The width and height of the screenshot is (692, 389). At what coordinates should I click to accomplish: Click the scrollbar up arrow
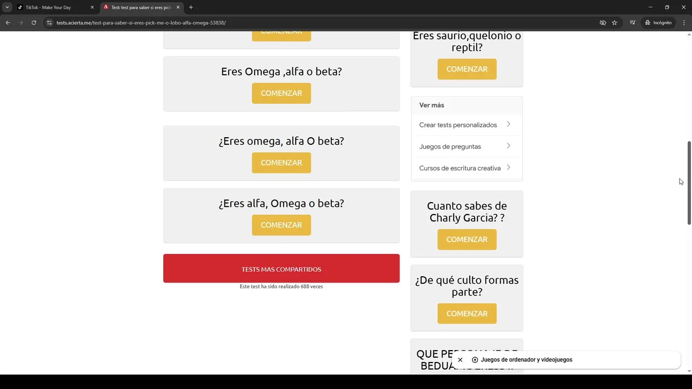point(689,35)
